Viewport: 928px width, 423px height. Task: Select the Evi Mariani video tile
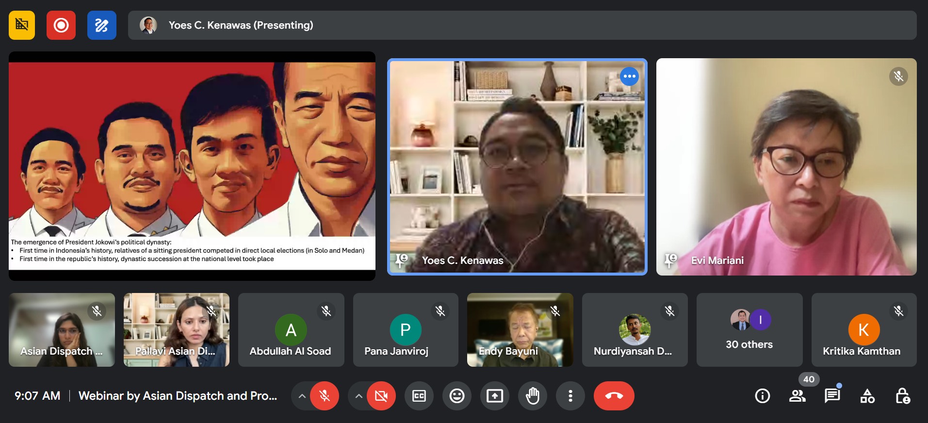click(x=786, y=167)
